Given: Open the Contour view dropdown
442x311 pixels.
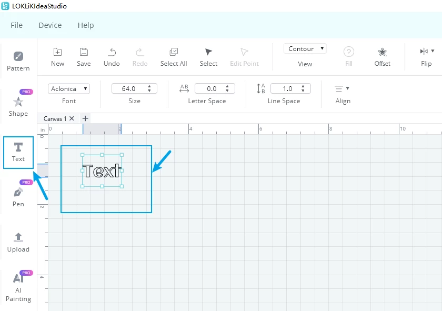Looking at the screenshot, I should tap(305, 49).
